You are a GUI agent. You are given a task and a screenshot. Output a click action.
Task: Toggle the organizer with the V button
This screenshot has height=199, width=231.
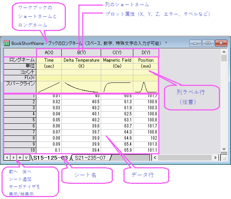pos(27,158)
